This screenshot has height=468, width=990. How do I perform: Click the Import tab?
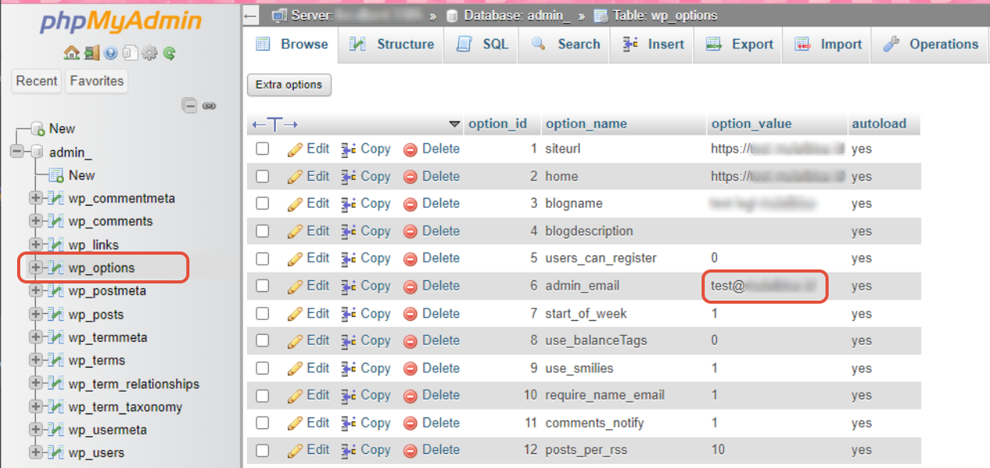828,44
